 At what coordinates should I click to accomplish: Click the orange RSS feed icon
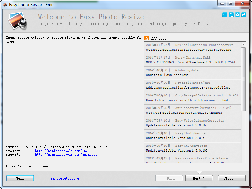coord(146,38)
